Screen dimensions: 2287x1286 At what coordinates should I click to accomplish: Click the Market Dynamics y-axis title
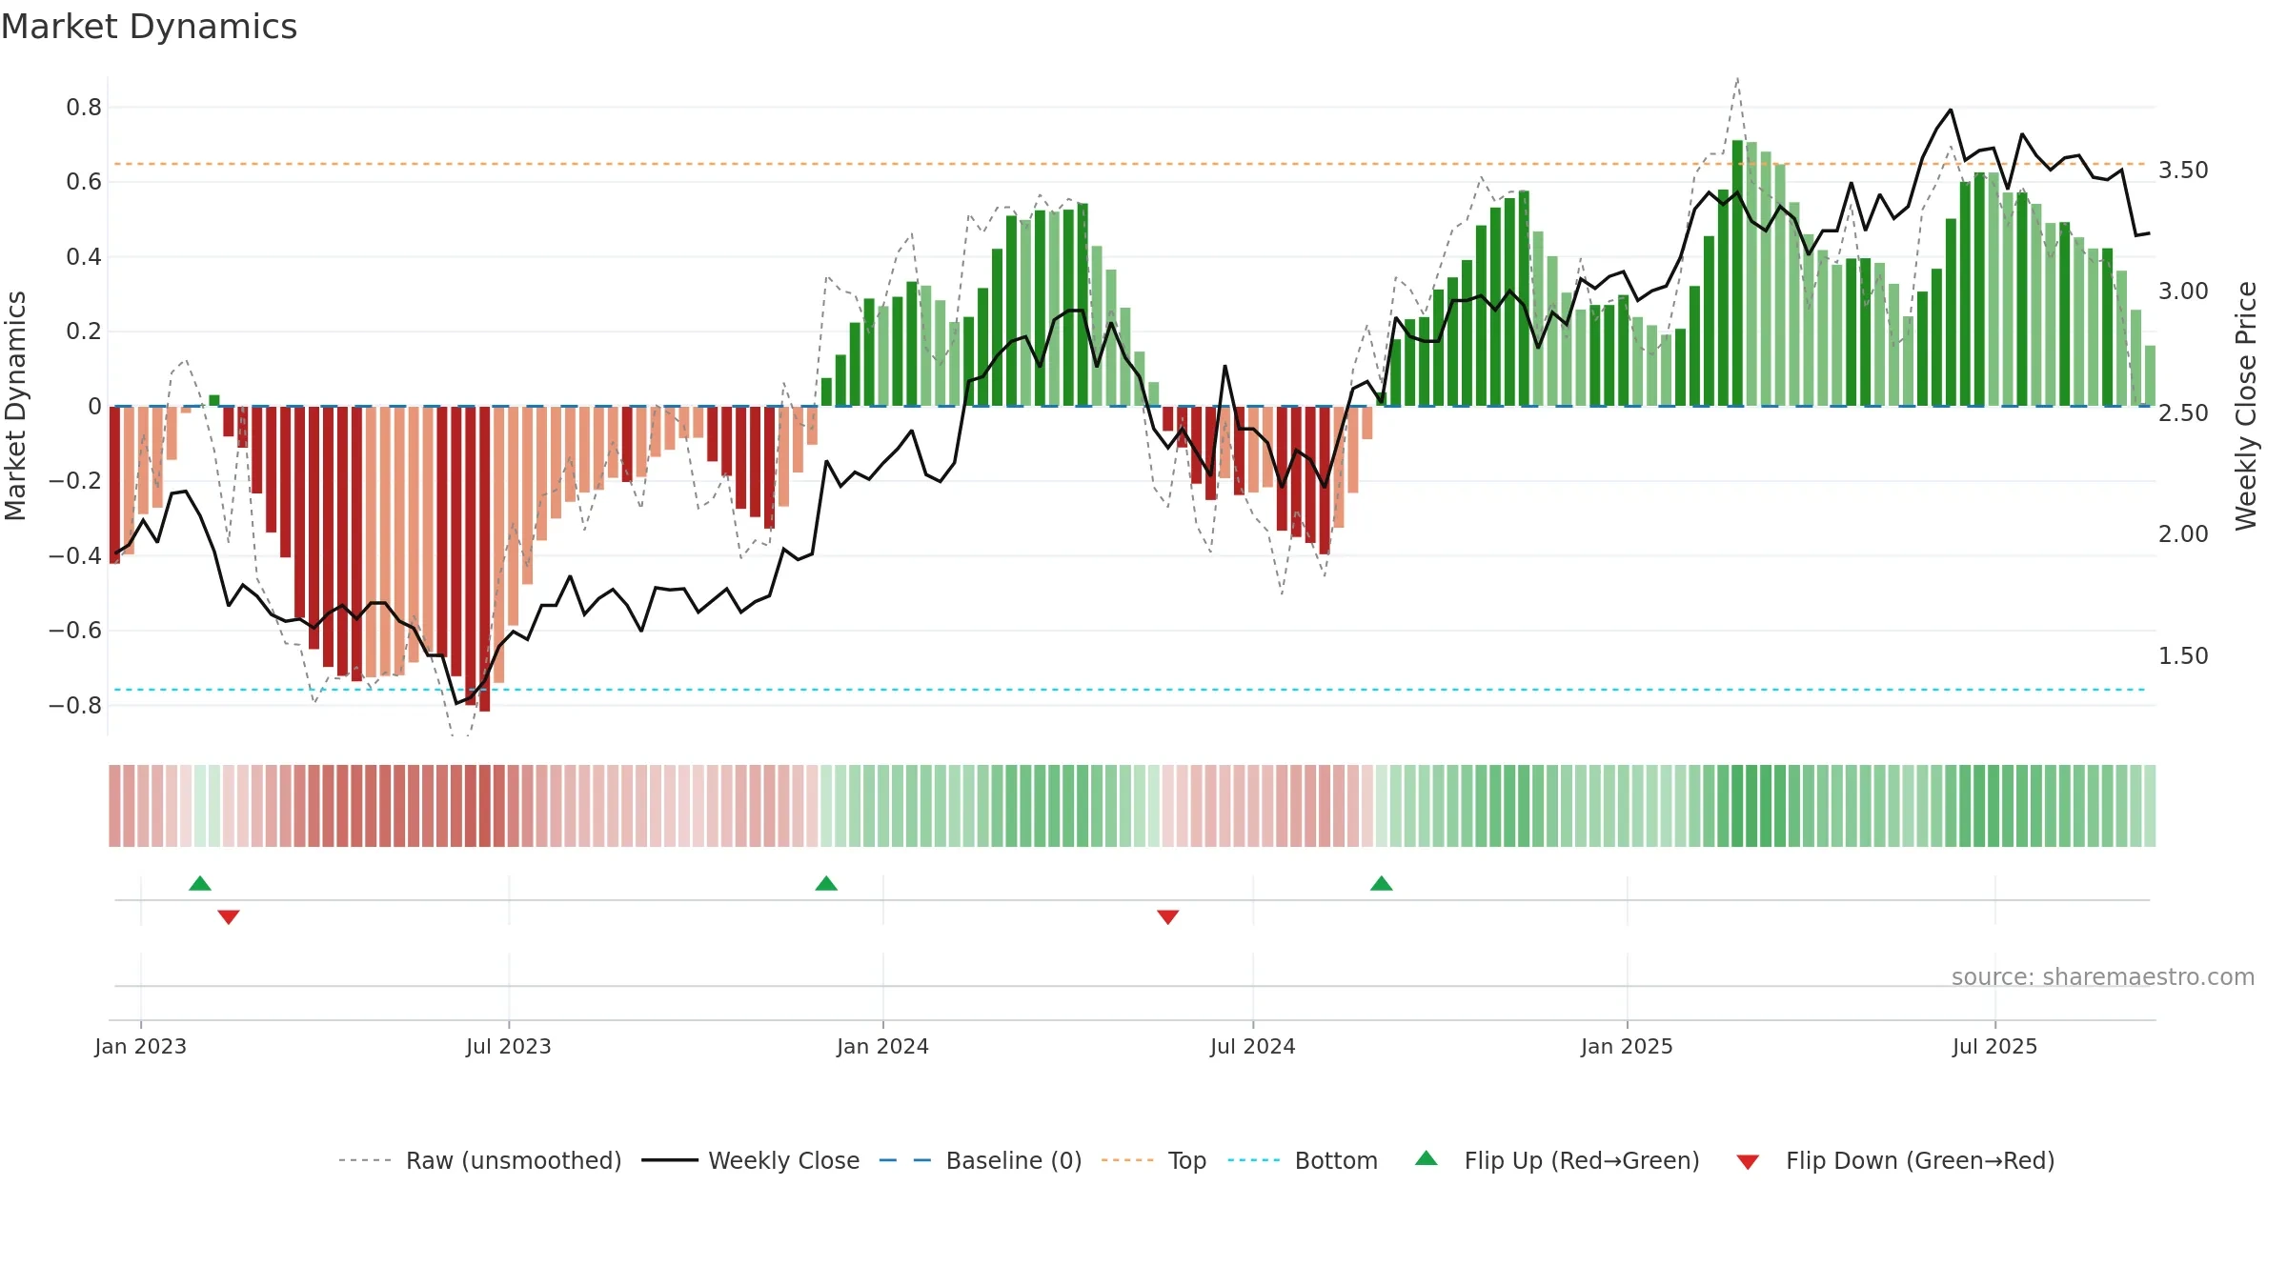[x=15, y=406]
